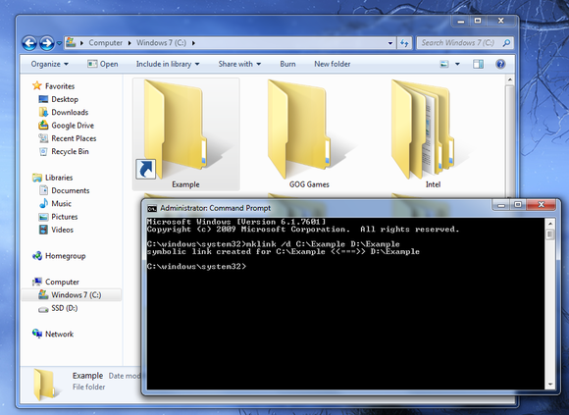Select Homegroup in navigation pane
This screenshot has height=415, width=569.
click(x=59, y=256)
